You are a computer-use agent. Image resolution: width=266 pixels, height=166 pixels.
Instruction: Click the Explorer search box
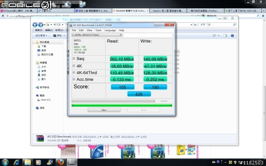217,25
